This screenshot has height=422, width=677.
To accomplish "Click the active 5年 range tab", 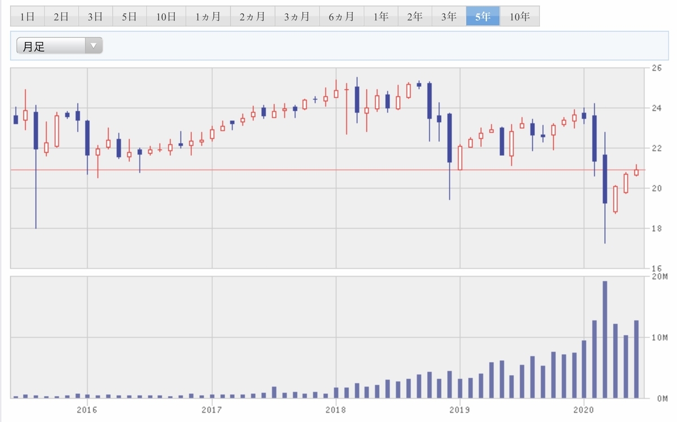I will click(x=482, y=16).
